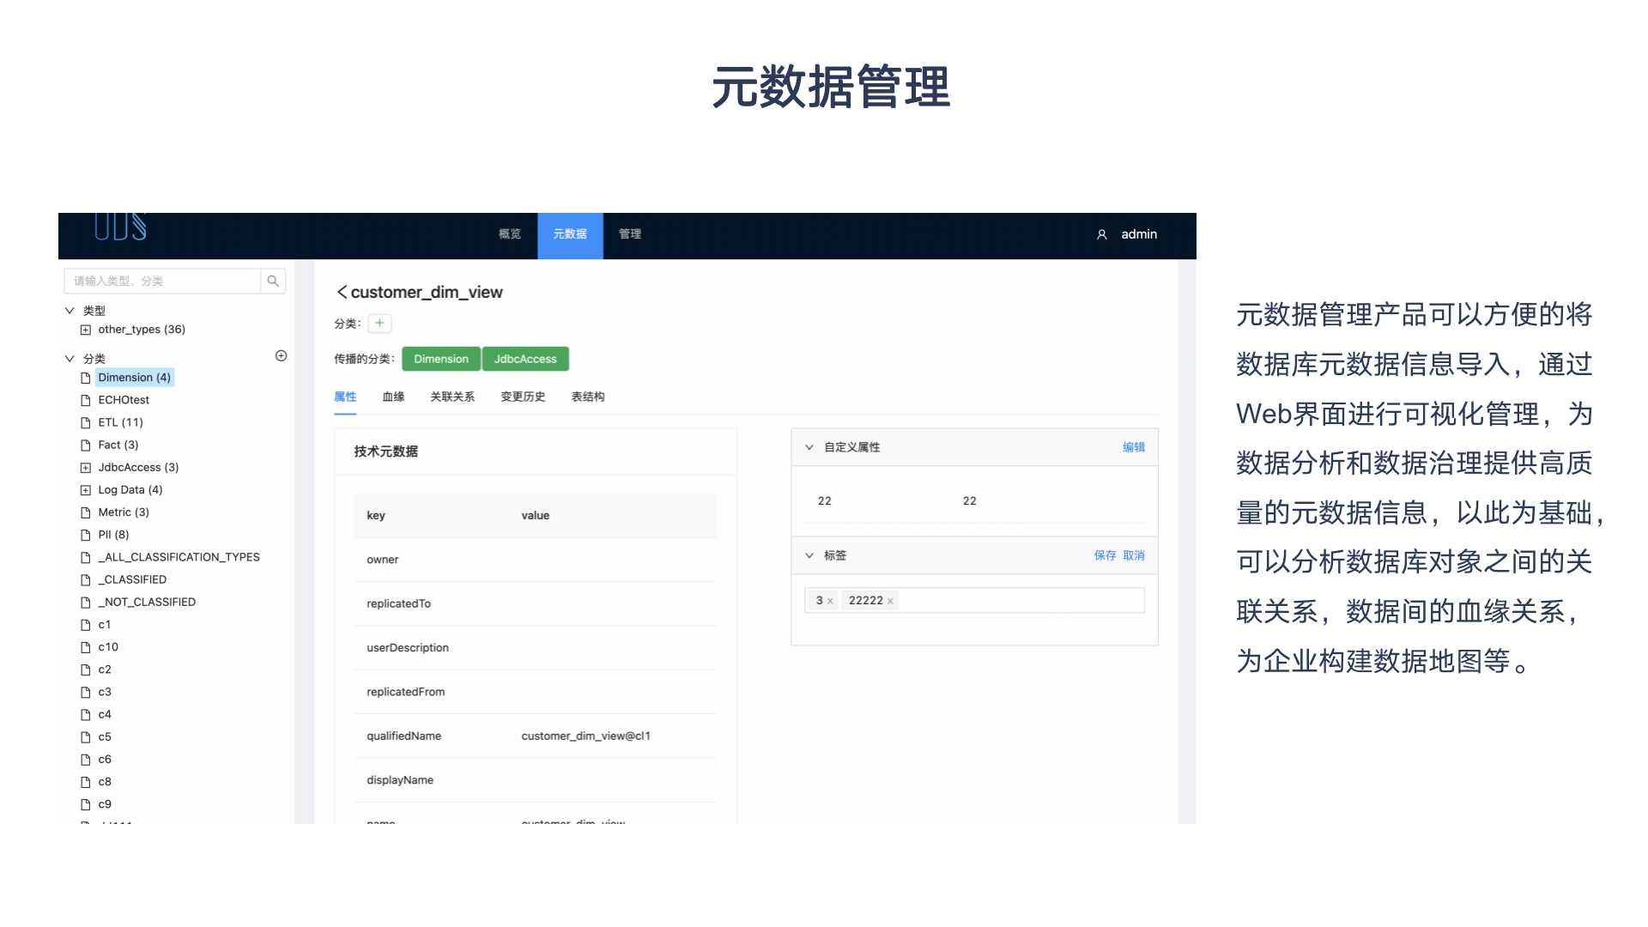The image size is (1648, 927).
Task: Open 管理 in the top navigation
Action: tap(630, 234)
